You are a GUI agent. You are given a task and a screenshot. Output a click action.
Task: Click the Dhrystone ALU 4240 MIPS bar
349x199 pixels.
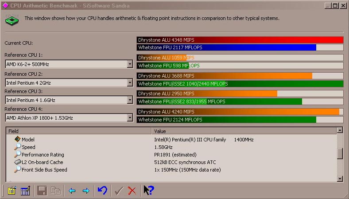(240, 112)
